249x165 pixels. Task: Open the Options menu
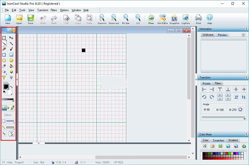coord(64,10)
